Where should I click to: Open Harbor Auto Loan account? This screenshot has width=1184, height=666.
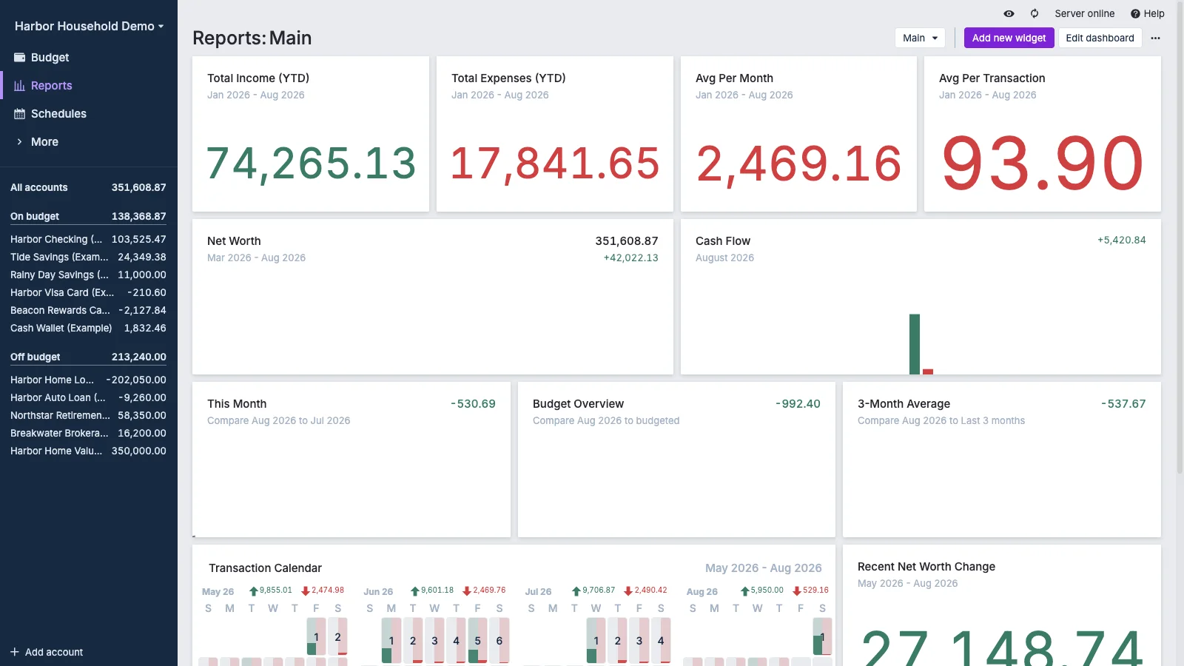(x=88, y=397)
